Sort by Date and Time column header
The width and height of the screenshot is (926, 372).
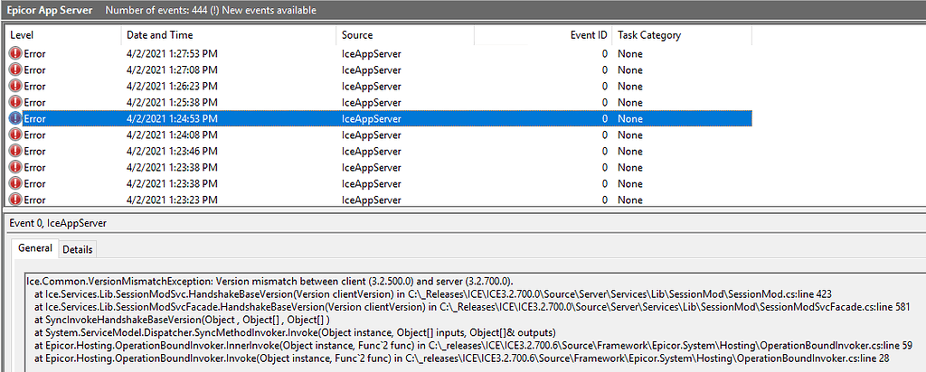click(229, 35)
